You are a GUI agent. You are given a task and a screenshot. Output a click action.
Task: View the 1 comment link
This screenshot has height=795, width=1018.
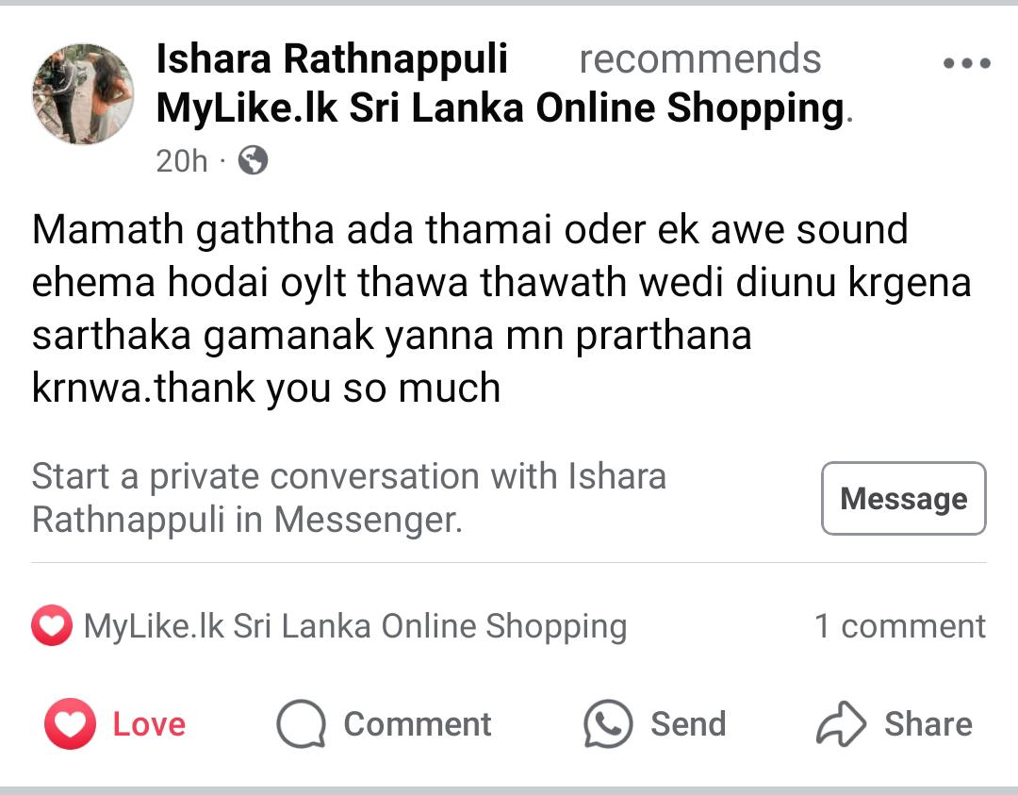coord(899,626)
